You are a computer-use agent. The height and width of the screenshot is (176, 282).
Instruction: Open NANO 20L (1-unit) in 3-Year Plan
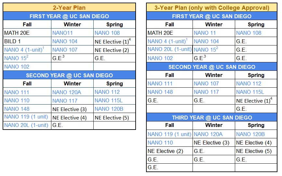[x=169, y=49]
